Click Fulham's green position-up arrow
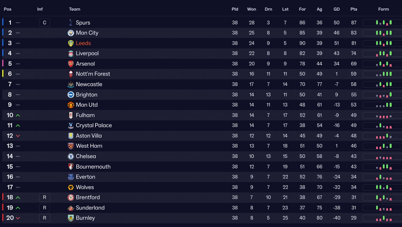Image resolution: width=402 pixels, height=227 pixels. click(x=18, y=115)
